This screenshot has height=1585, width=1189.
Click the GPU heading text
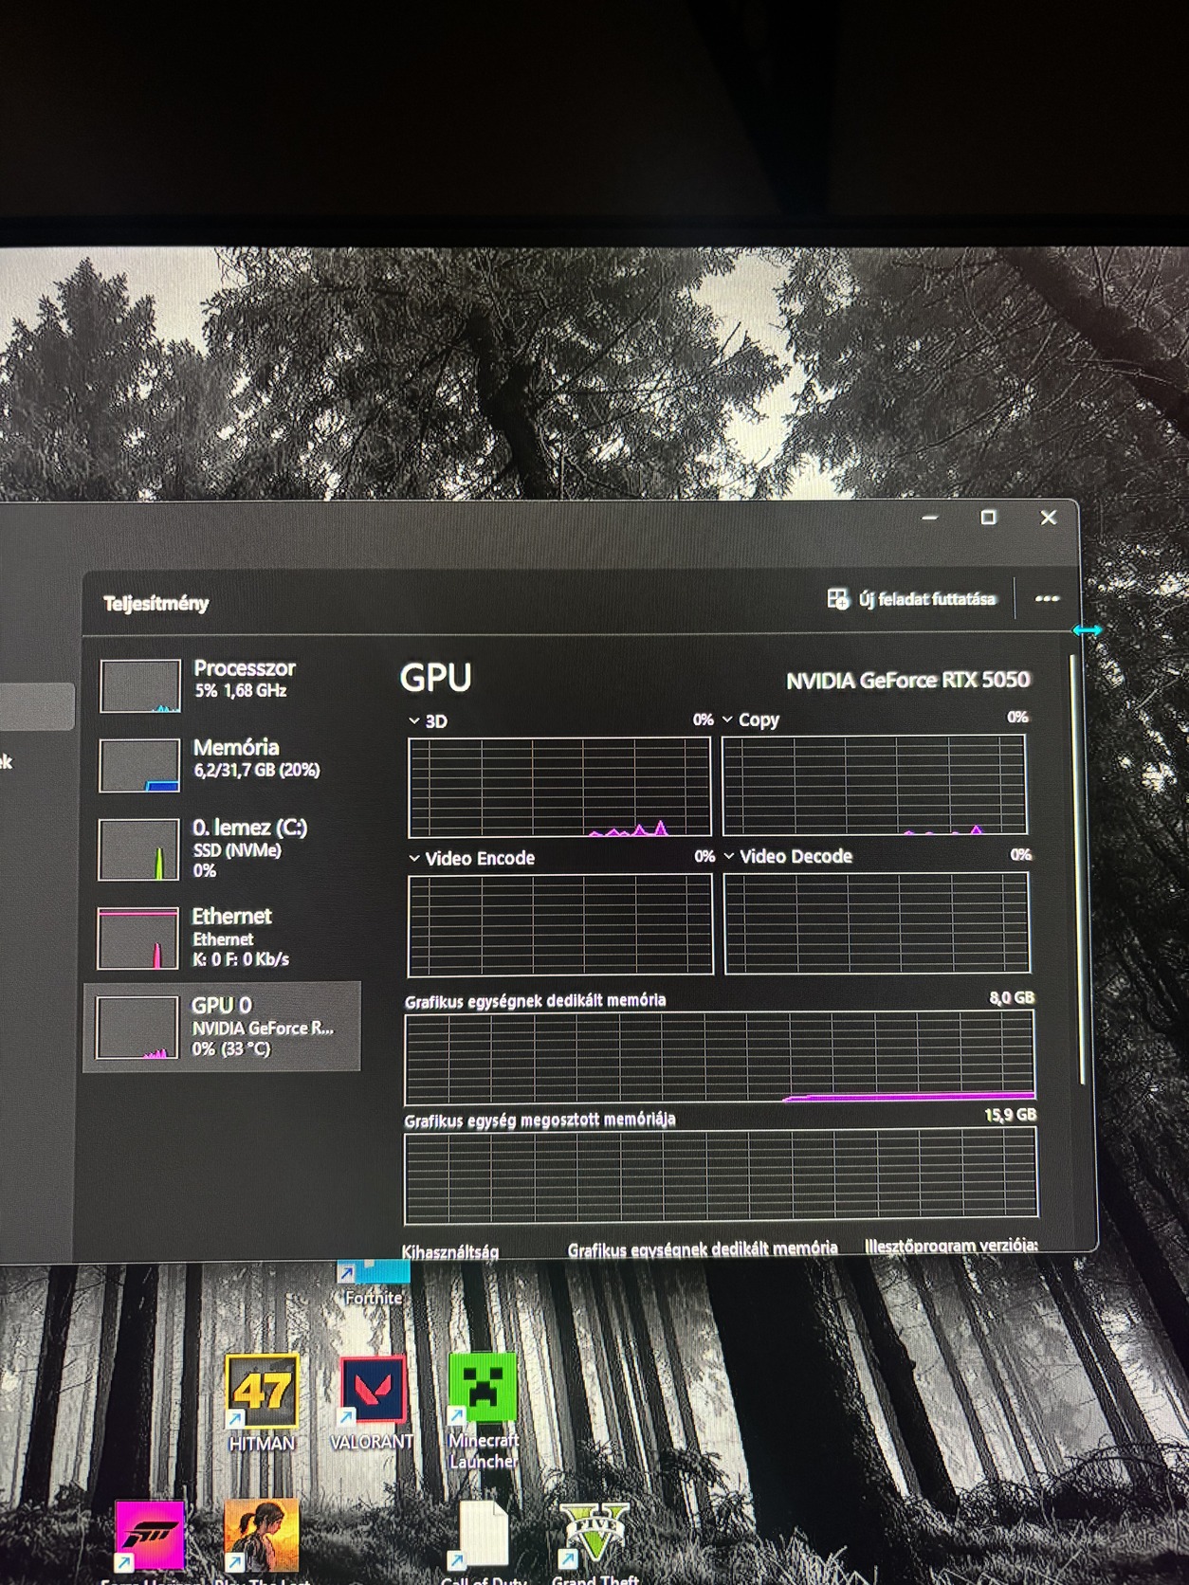pos(435,678)
